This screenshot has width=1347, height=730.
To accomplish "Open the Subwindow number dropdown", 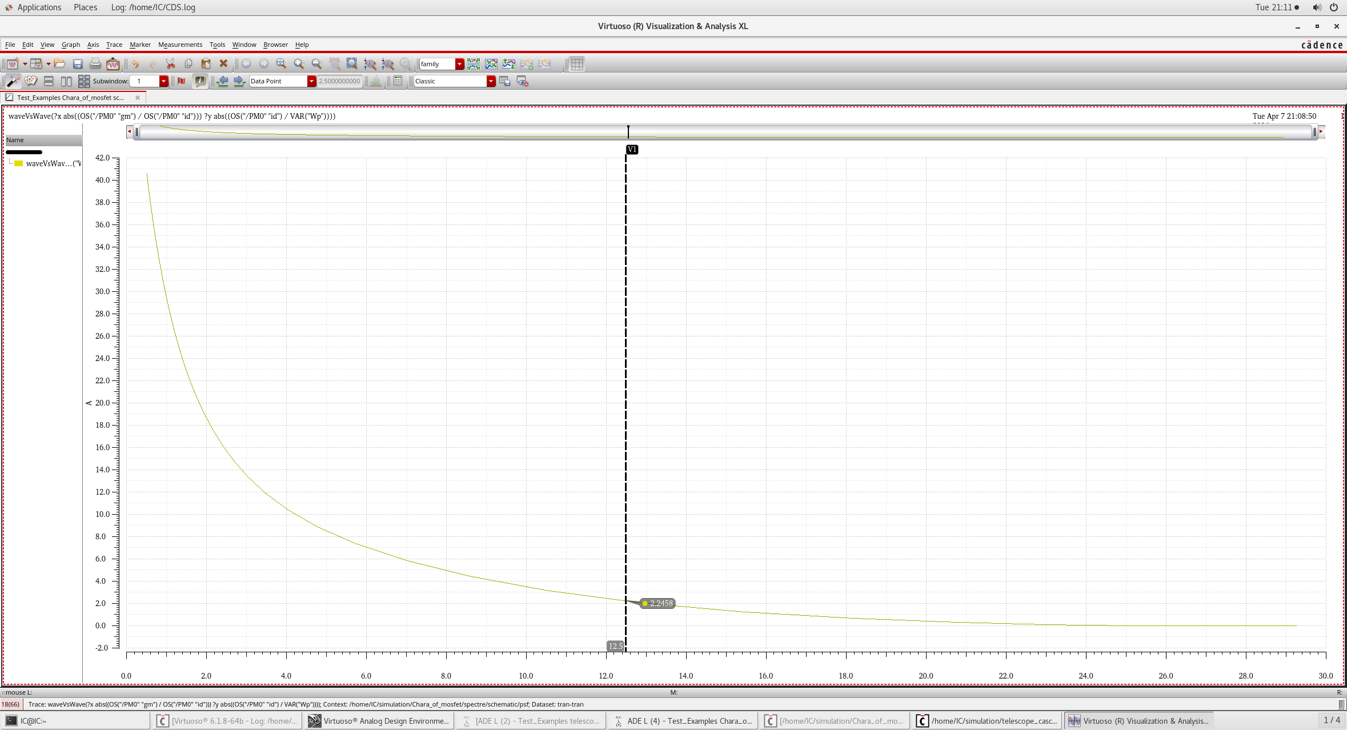I will point(163,81).
